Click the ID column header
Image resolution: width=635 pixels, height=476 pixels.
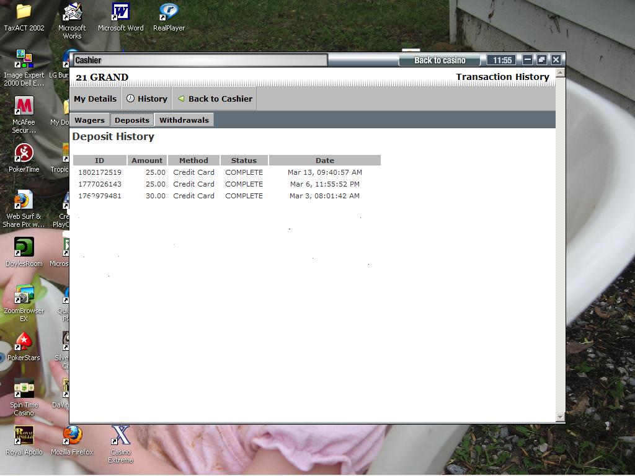[x=100, y=161]
